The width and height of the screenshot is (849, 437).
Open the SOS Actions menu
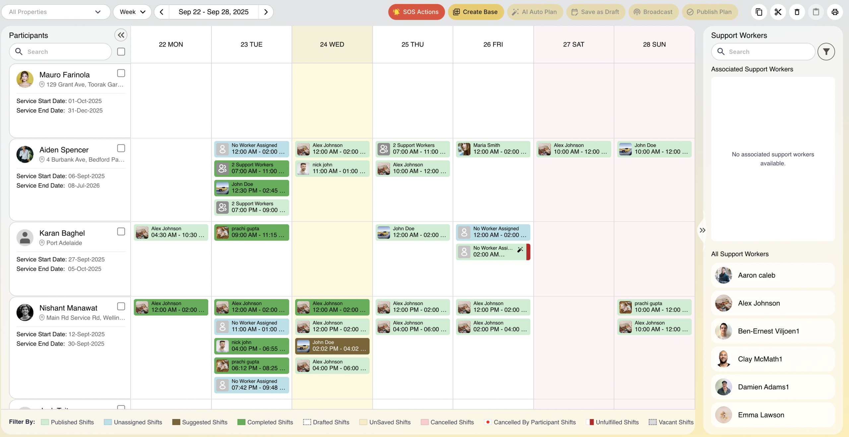(416, 12)
